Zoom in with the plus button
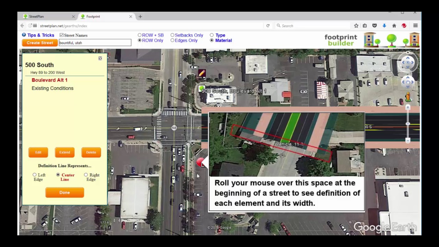The image size is (439, 247). pyautogui.click(x=408, y=107)
